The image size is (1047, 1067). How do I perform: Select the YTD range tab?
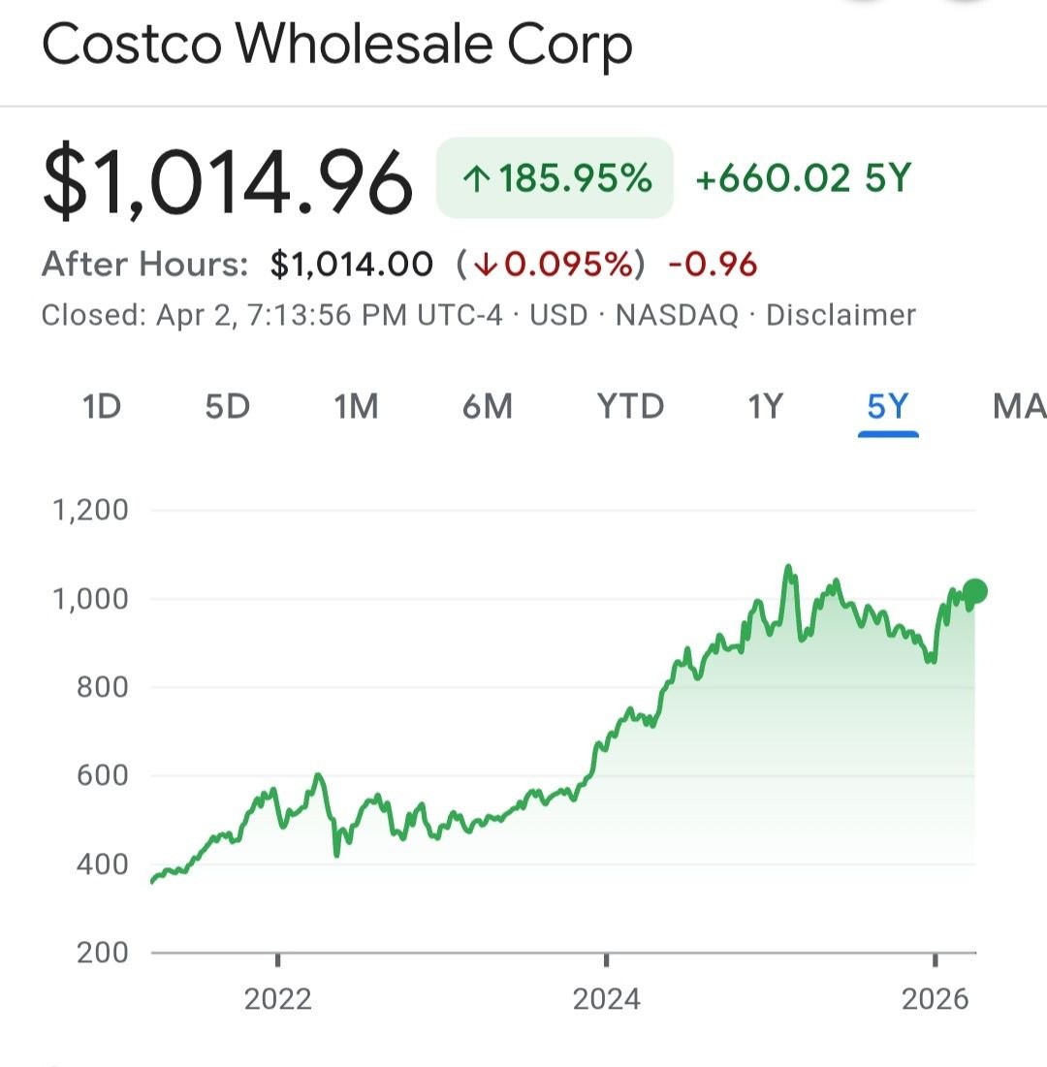click(x=630, y=407)
